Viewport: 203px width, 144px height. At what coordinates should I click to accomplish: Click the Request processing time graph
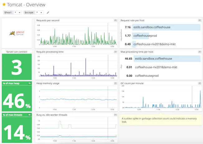tap(77, 67)
